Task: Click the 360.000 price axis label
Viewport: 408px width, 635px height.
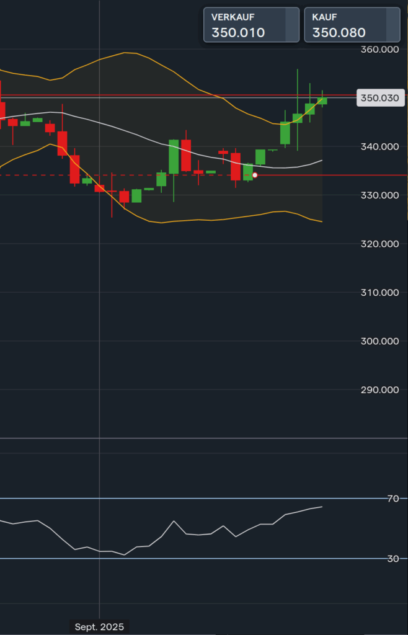Action: click(x=379, y=50)
